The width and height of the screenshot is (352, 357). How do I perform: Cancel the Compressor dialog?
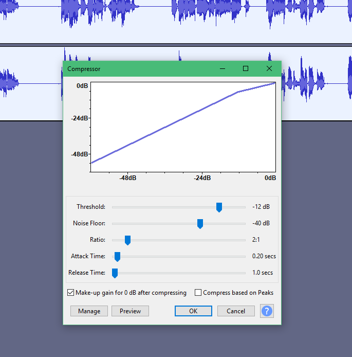pyautogui.click(x=236, y=311)
